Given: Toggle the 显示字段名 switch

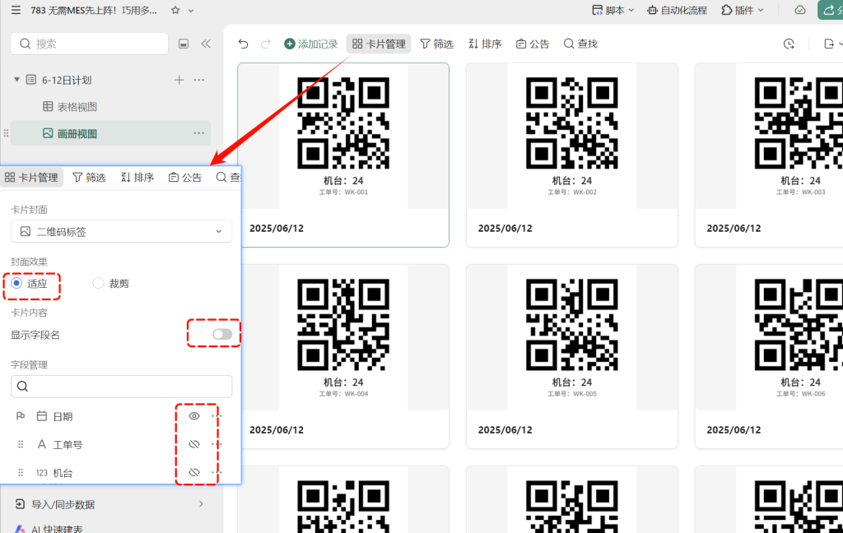Looking at the screenshot, I should (x=222, y=334).
